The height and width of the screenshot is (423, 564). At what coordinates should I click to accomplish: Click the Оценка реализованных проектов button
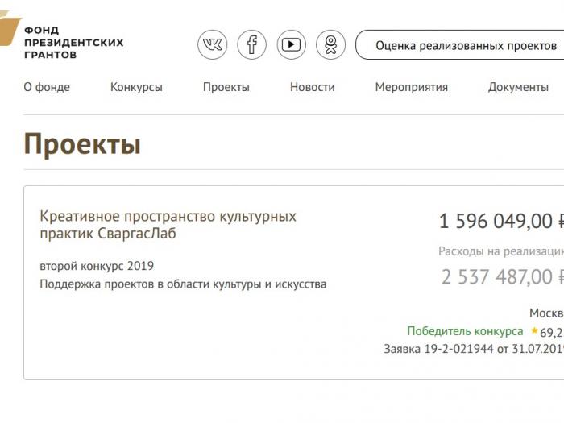[x=460, y=45]
